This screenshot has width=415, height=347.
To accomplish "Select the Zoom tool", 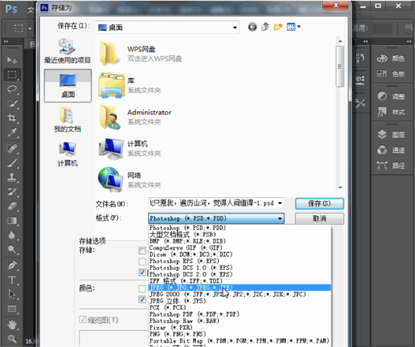I will point(12,339).
